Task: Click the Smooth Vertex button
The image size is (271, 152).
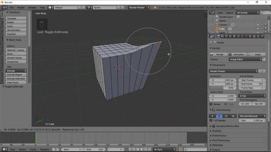Action: pyautogui.click(x=16, y=58)
